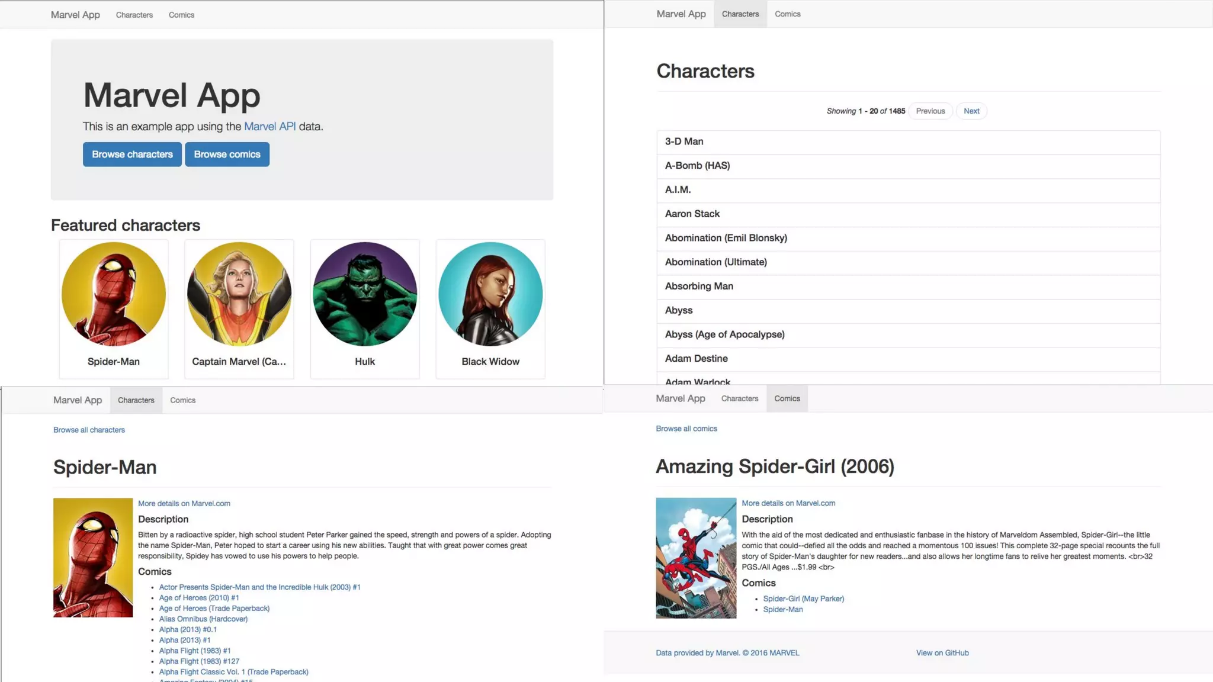Open the Captain Marvel featured character image
This screenshot has width=1213, height=682.
tap(239, 294)
